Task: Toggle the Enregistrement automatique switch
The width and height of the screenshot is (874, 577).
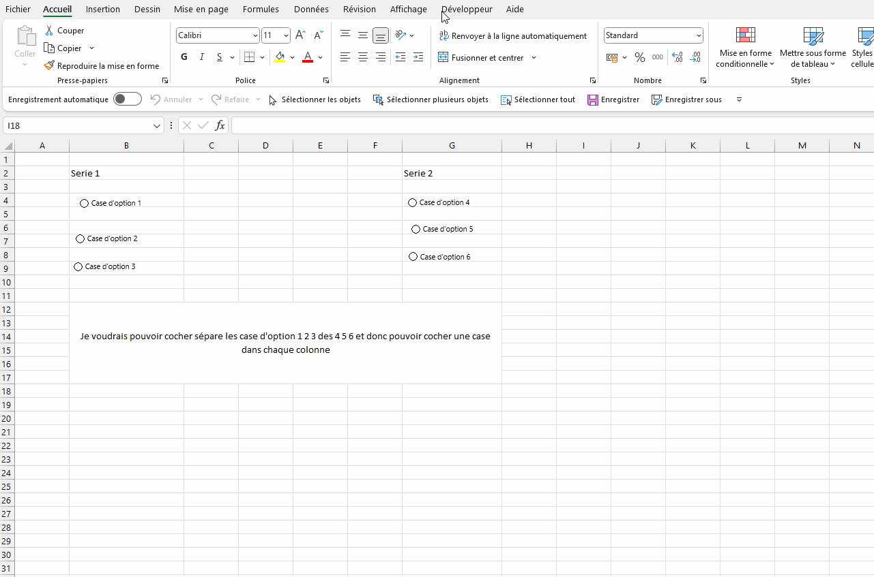Action: tap(128, 99)
